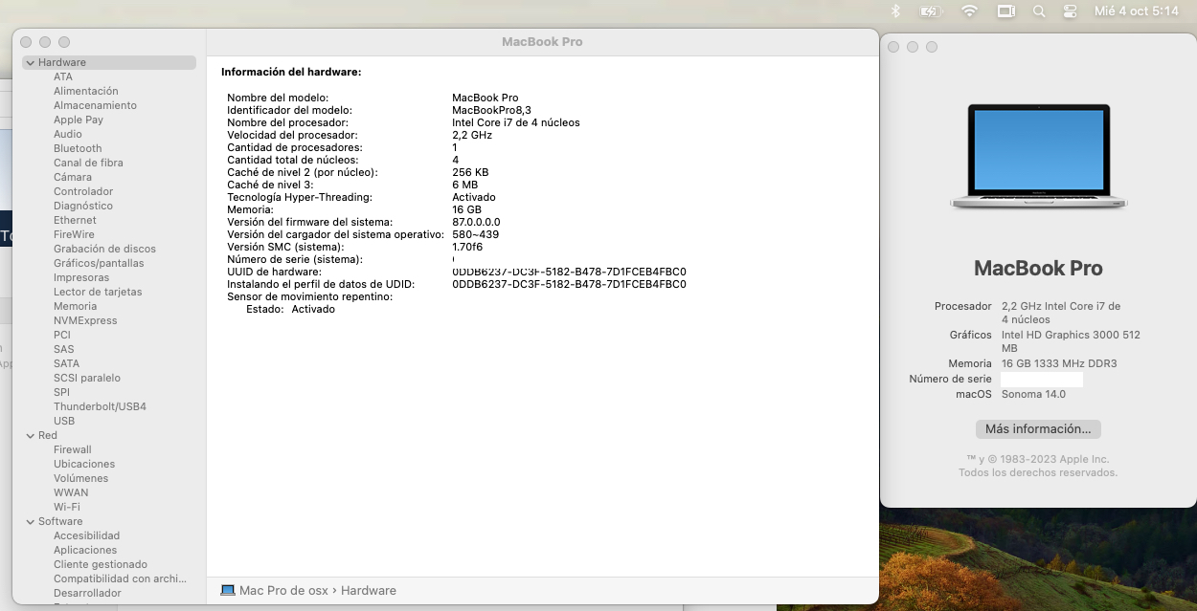The image size is (1197, 611).
Task: Select Volúmenes under Red section
Action: 81,478
